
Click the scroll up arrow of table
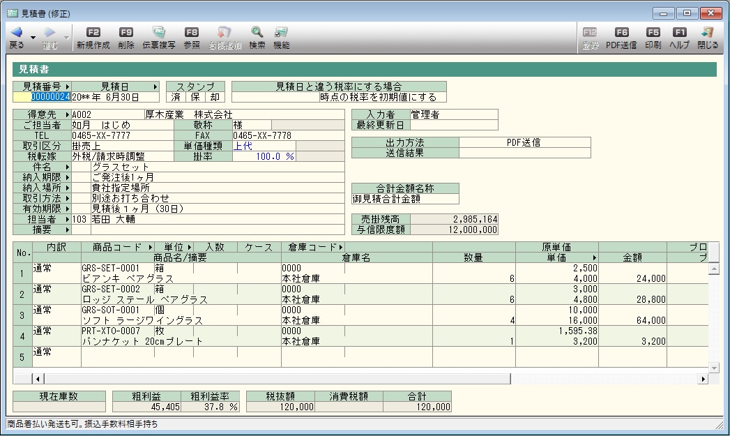pyautogui.click(x=713, y=269)
